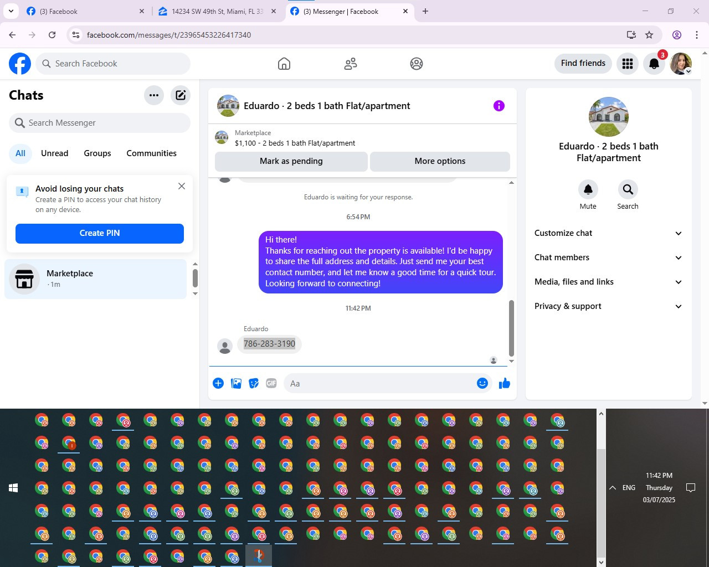Click the Search Facebook field

pyautogui.click(x=114, y=64)
